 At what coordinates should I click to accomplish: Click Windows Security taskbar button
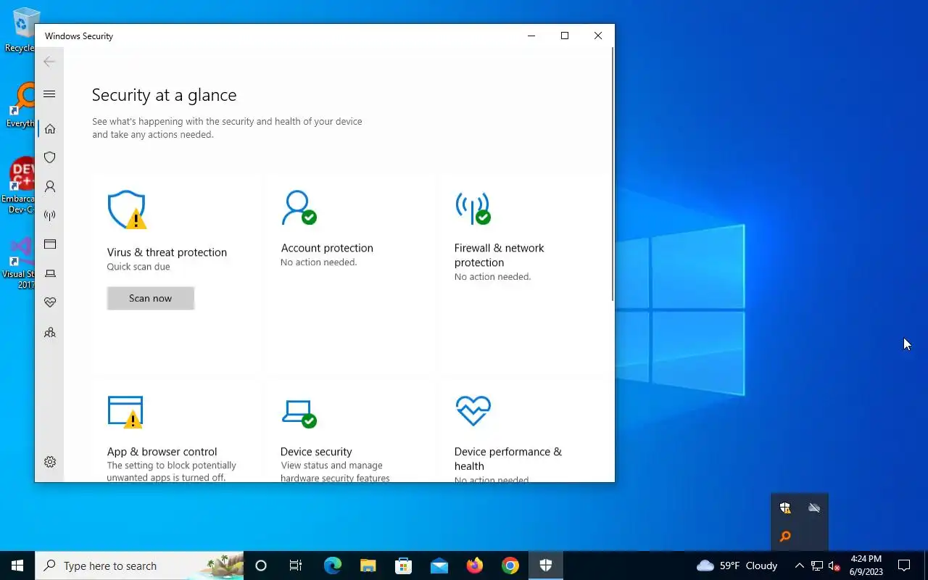tap(546, 565)
